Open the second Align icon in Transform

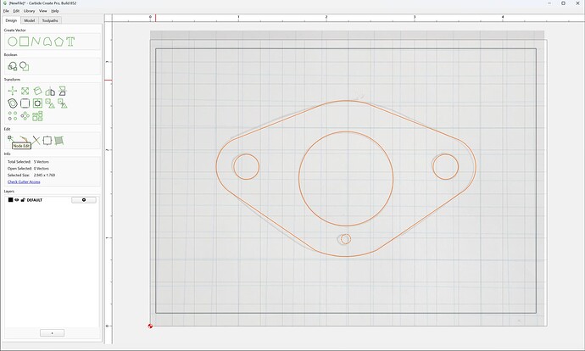[62, 103]
